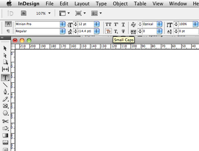Minimize the document with yellow button
Image resolution: width=199 pixels, height=151 pixels.
(x=22, y=41)
